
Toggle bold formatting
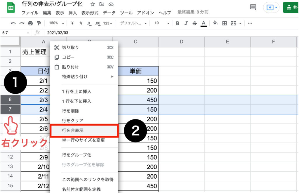pyautogui.click(x=178, y=23)
